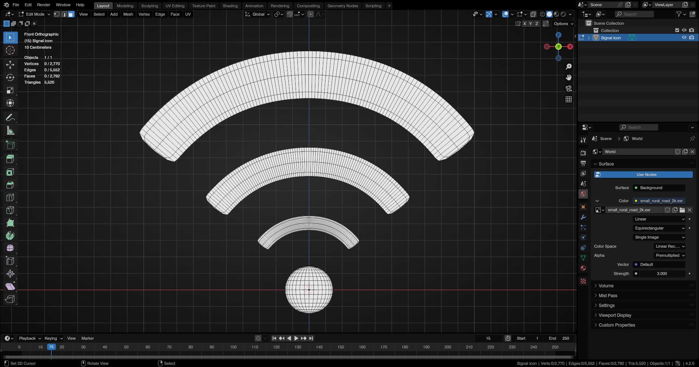Open the Mesh menu
Viewport: 699px width, 367px height.
(x=128, y=14)
